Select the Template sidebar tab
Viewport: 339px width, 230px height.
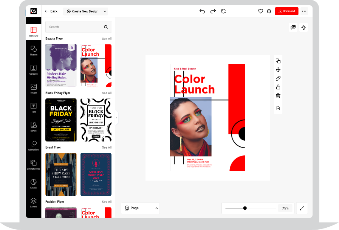click(34, 32)
